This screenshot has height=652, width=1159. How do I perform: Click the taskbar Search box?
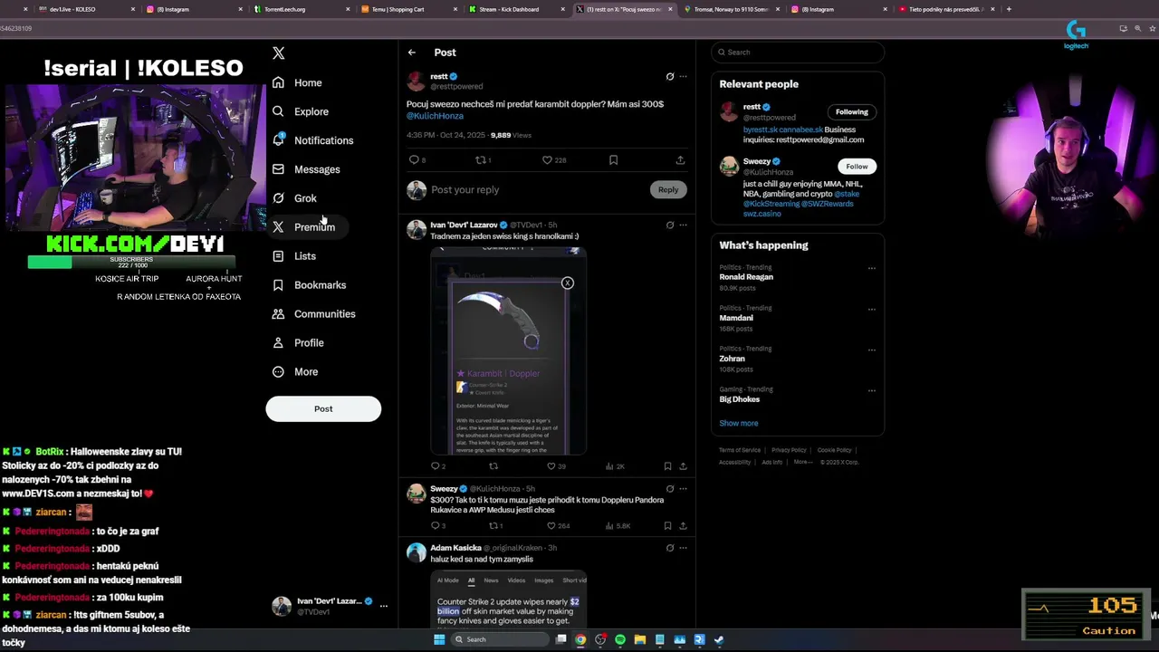pos(501,639)
